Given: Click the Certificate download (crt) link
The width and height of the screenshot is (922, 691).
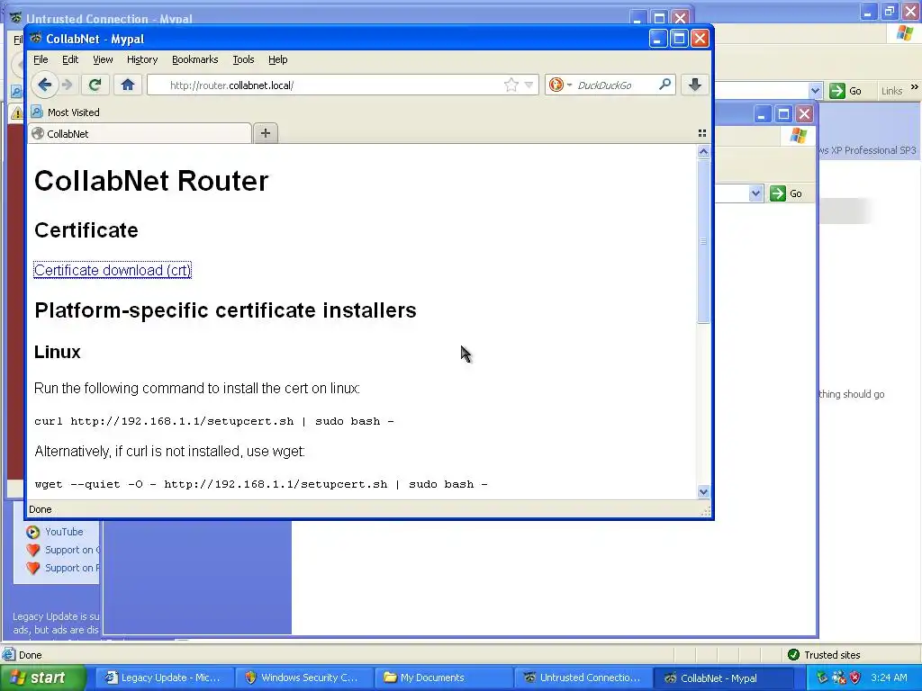Looking at the screenshot, I should [113, 270].
